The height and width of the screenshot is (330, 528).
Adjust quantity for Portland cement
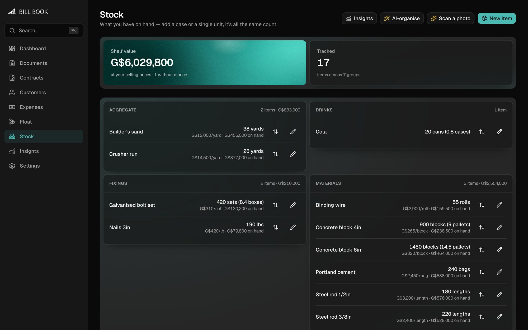[x=482, y=272]
